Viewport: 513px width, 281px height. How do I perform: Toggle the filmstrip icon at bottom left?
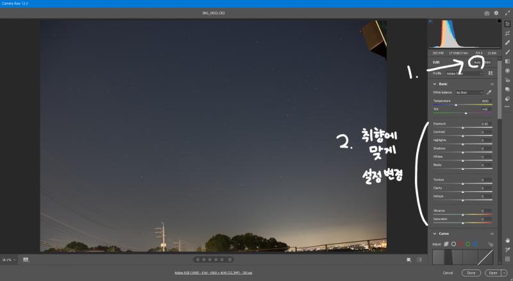tap(26, 260)
